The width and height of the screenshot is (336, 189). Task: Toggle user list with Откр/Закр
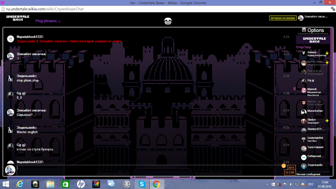303,47
